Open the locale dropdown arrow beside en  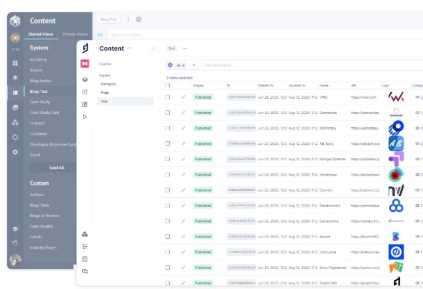point(194,65)
